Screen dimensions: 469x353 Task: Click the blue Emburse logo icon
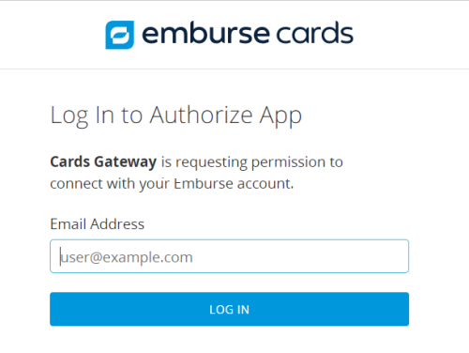tap(120, 35)
